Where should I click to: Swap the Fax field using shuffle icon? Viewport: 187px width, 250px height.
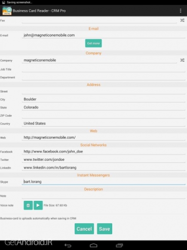[x=182, y=20]
